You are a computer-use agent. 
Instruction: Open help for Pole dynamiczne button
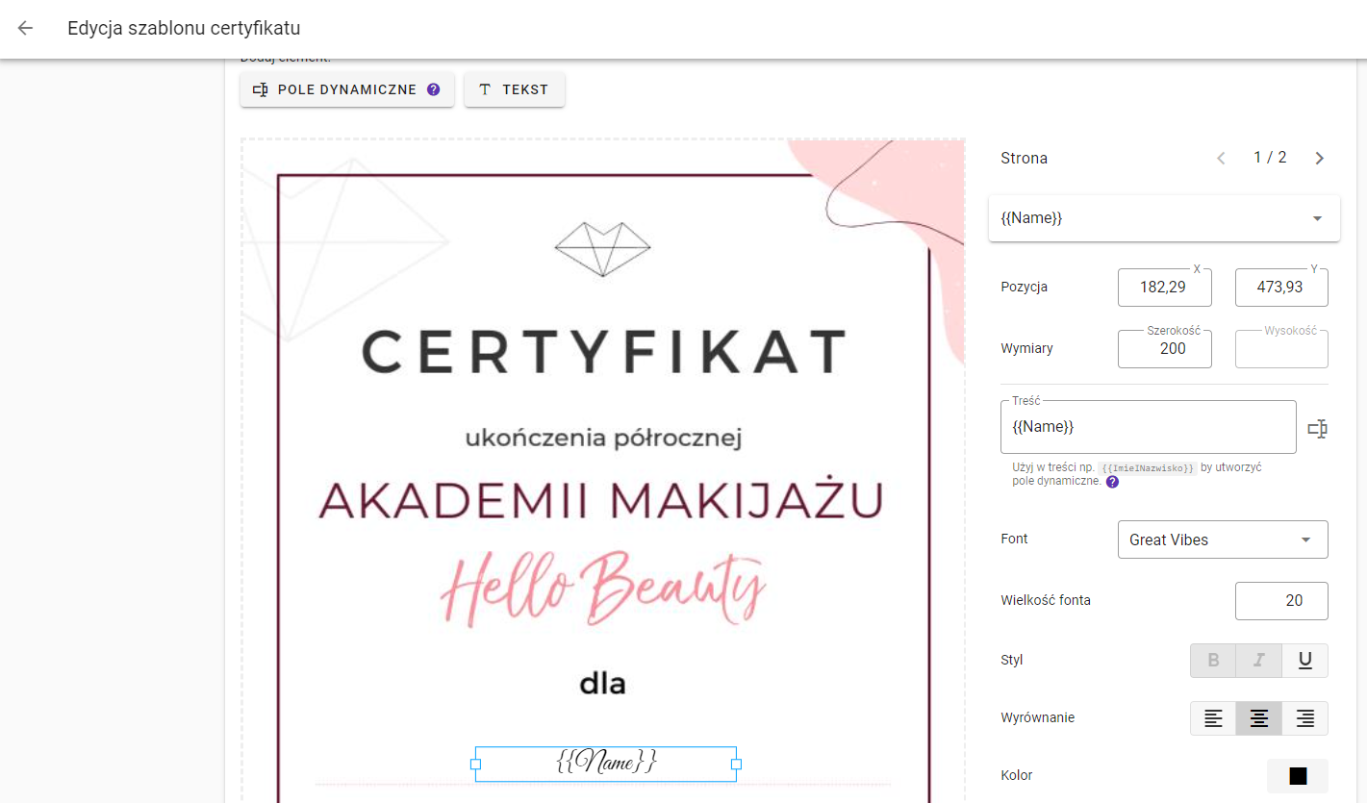[433, 89]
